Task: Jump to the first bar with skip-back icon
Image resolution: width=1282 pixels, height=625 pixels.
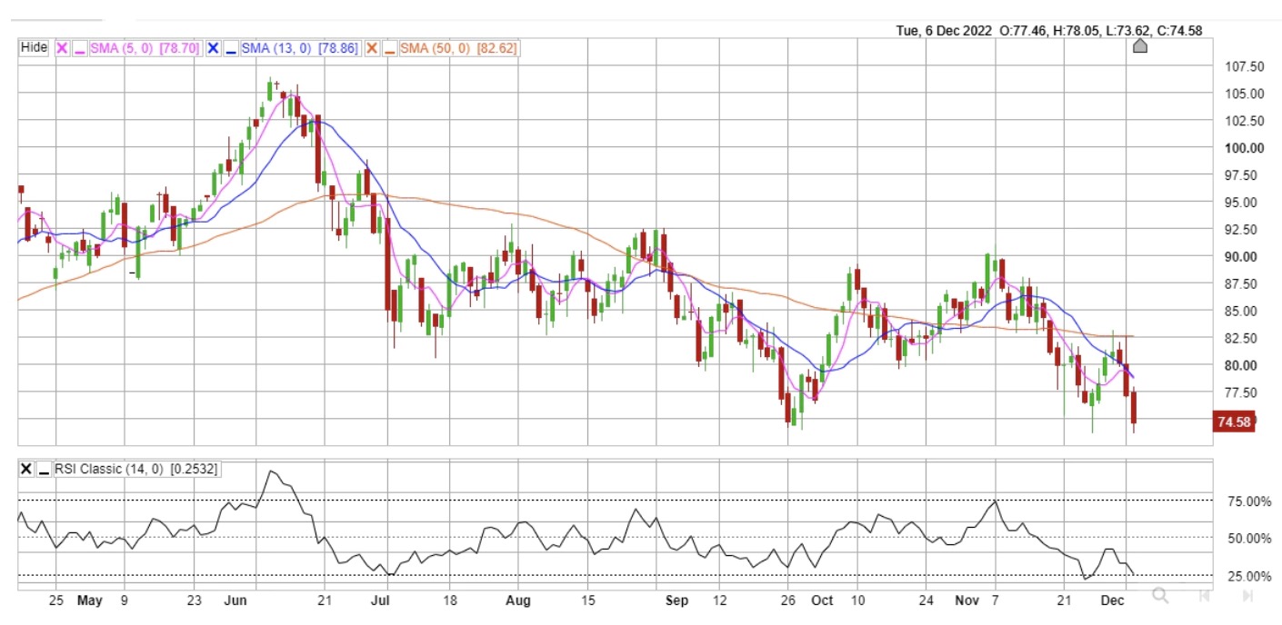Action: (1204, 596)
